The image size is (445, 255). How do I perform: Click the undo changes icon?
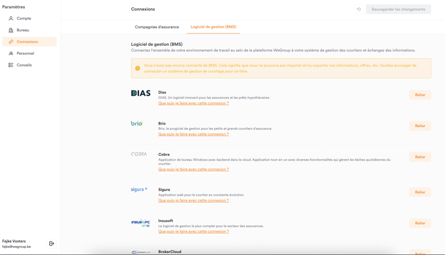click(359, 9)
